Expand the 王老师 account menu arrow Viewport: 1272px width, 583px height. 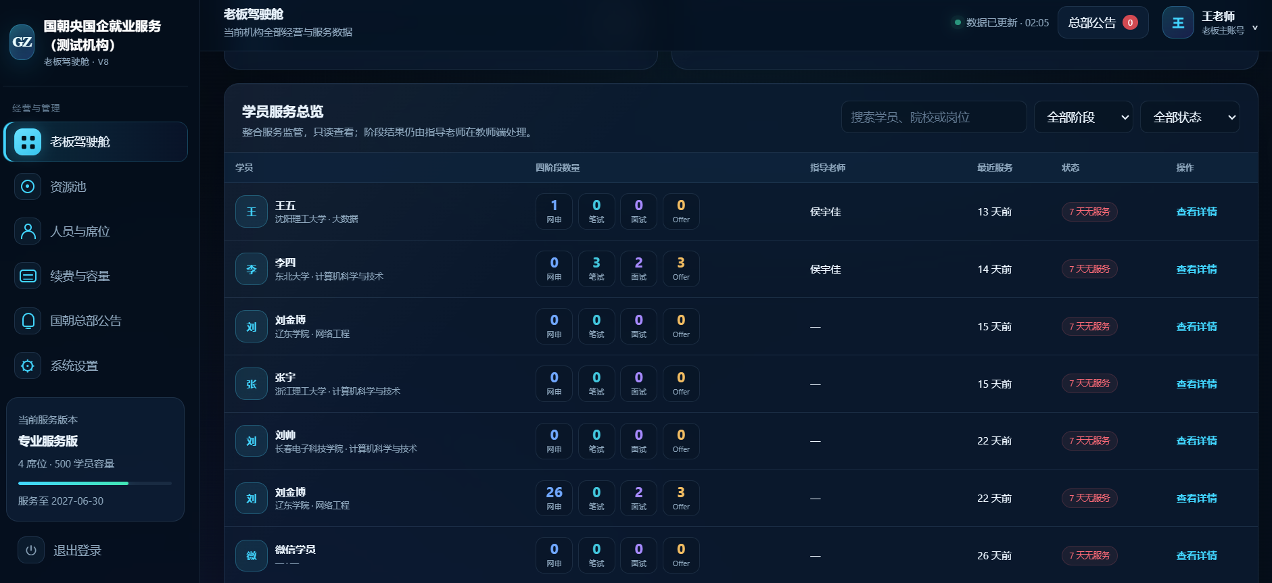click(1255, 28)
